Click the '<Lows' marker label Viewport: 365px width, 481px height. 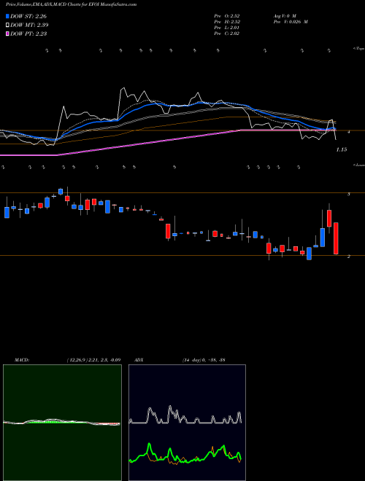[358, 165]
